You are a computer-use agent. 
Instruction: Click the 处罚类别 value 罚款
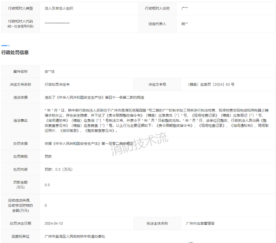click(x=48, y=156)
